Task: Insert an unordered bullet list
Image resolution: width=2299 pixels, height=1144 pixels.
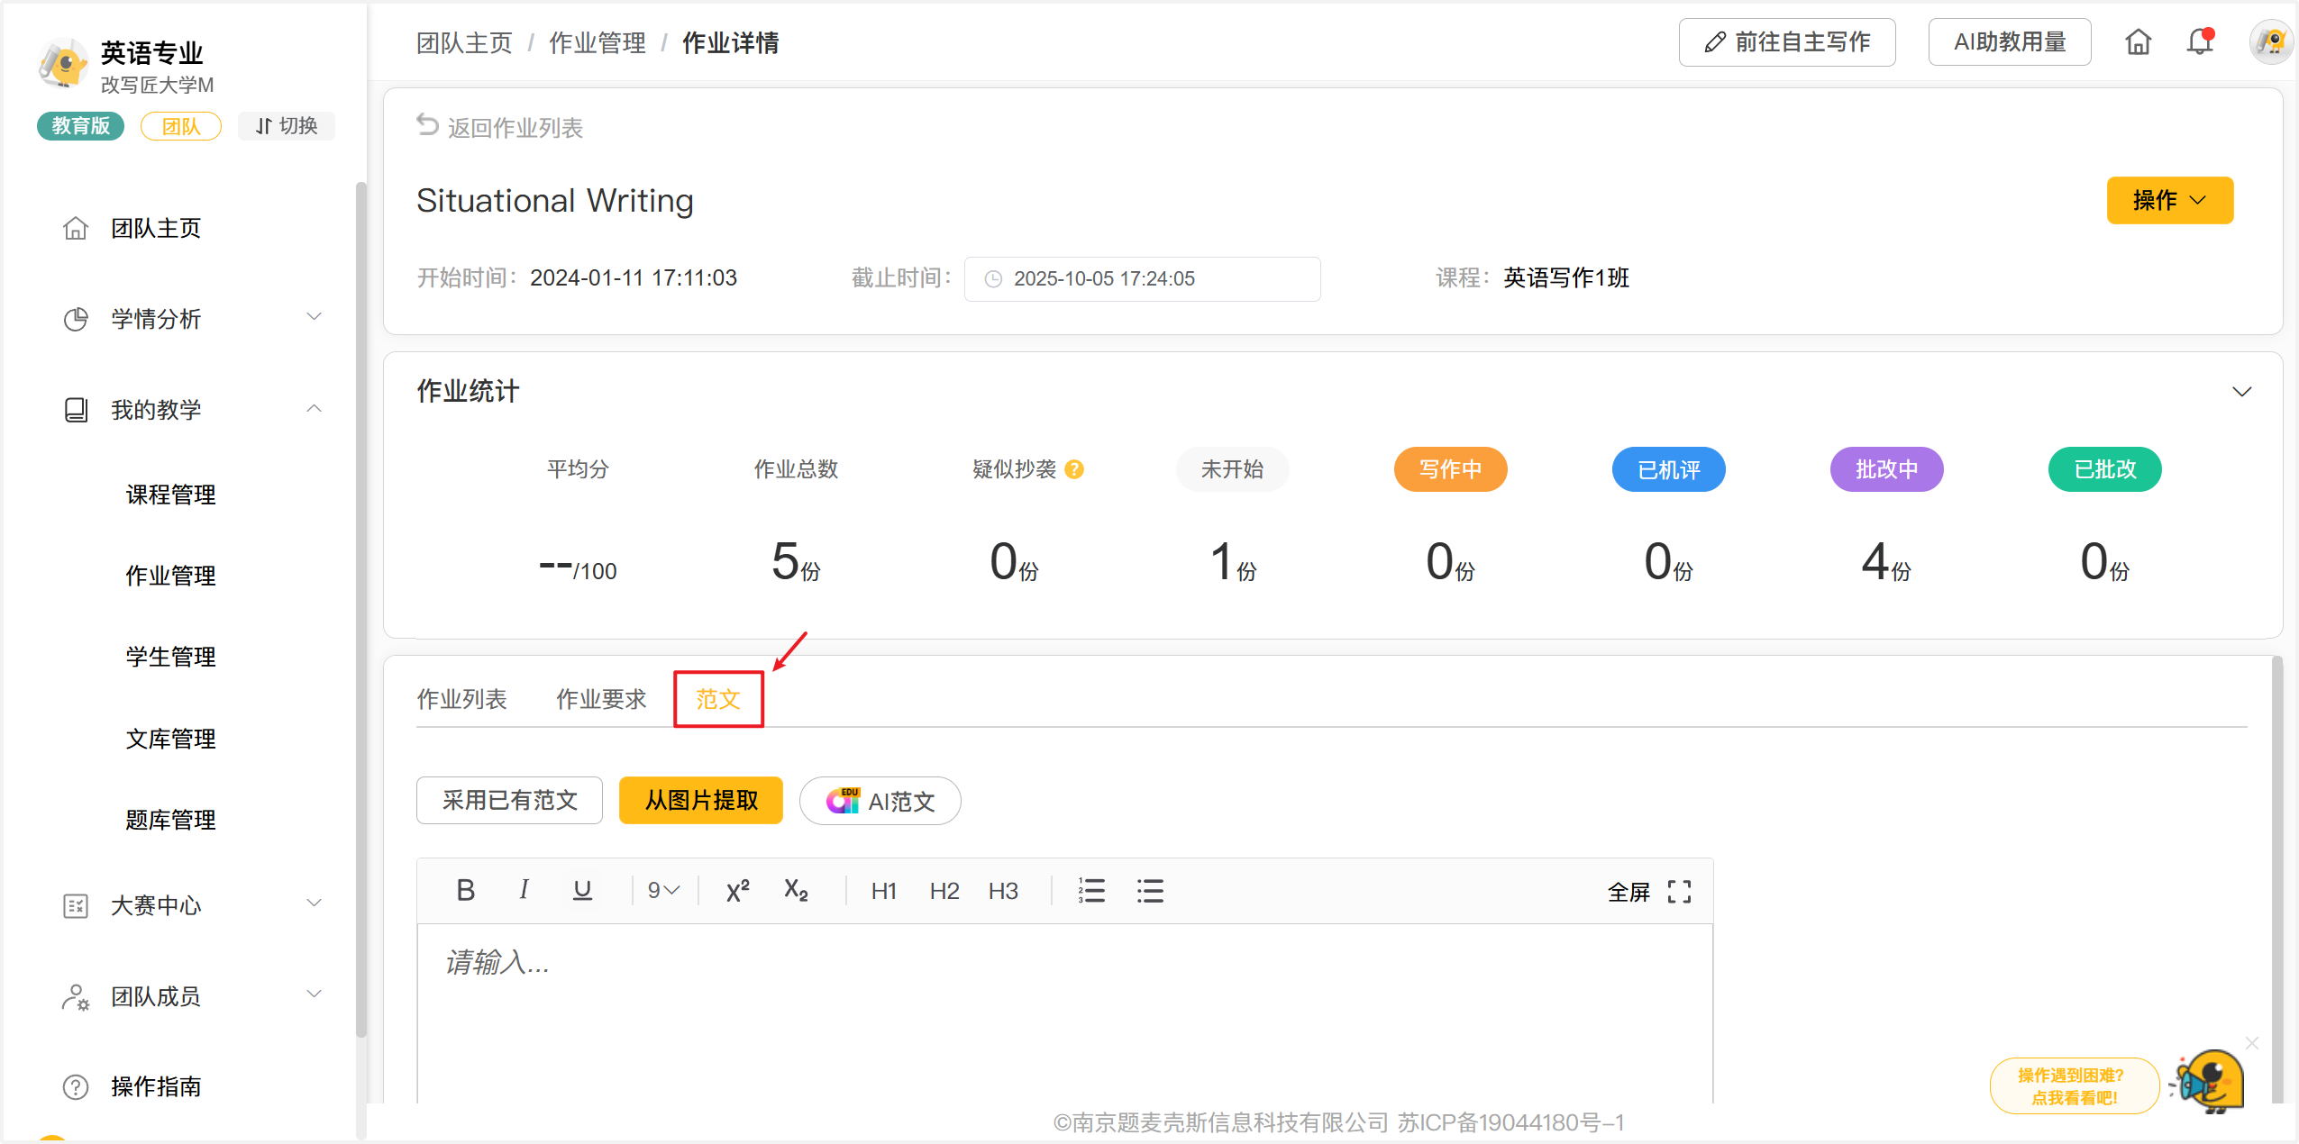Action: click(x=1150, y=890)
